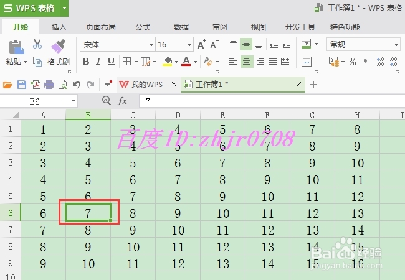
Task: Open print preview icon
Action: tap(62, 85)
